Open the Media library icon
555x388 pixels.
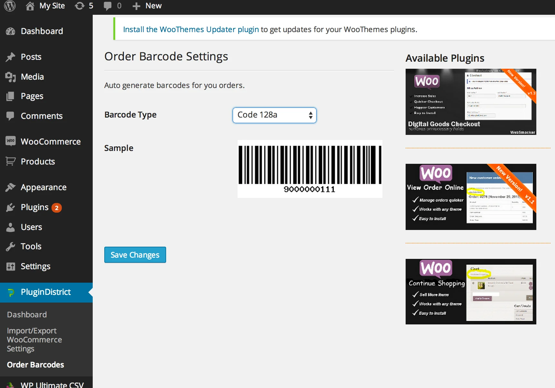(x=11, y=77)
